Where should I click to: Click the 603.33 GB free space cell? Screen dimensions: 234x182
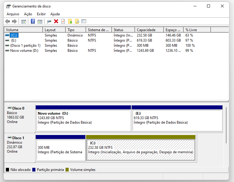pyautogui.click(x=173, y=40)
